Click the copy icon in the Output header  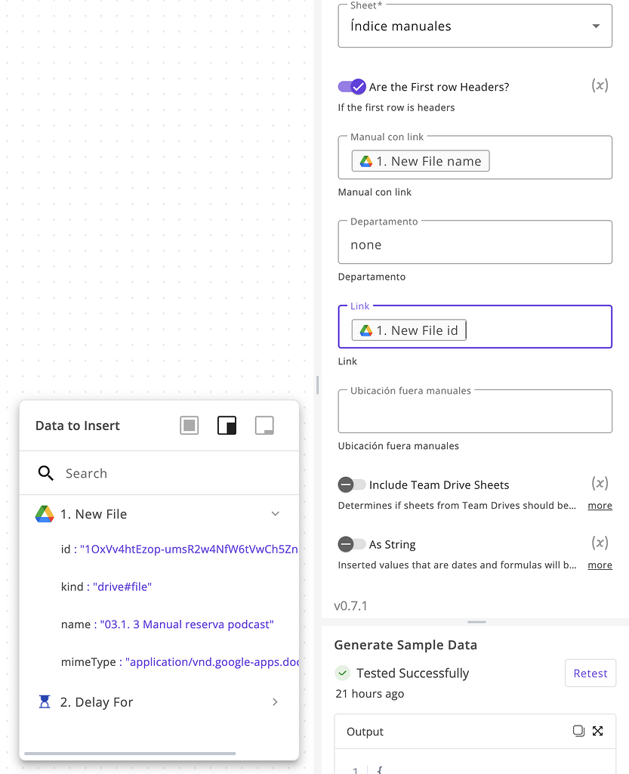tap(578, 731)
